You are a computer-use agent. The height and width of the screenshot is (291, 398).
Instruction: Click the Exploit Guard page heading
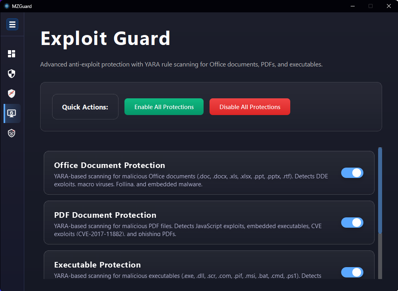click(105, 38)
